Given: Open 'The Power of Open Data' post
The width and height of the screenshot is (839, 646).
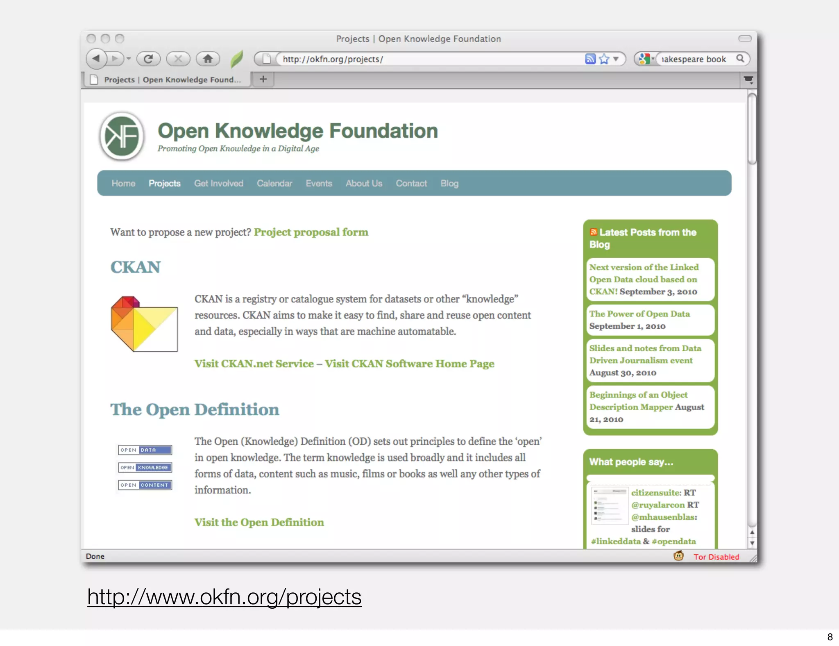Looking at the screenshot, I should (639, 314).
